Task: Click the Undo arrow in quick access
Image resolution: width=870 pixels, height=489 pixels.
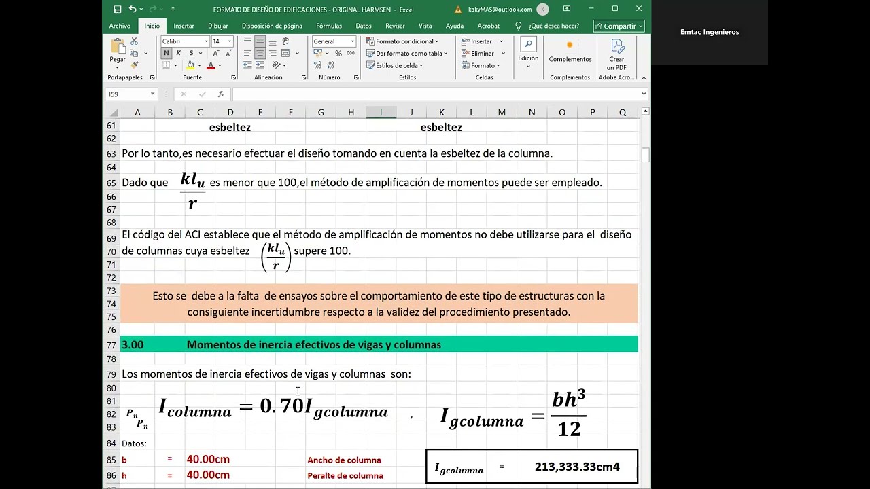Action: pyautogui.click(x=133, y=9)
